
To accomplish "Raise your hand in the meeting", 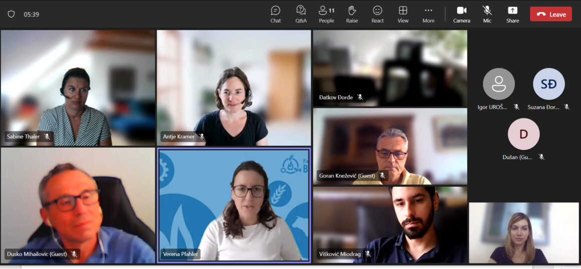I will [352, 14].
